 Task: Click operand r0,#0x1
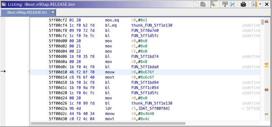tap(139, 20)
